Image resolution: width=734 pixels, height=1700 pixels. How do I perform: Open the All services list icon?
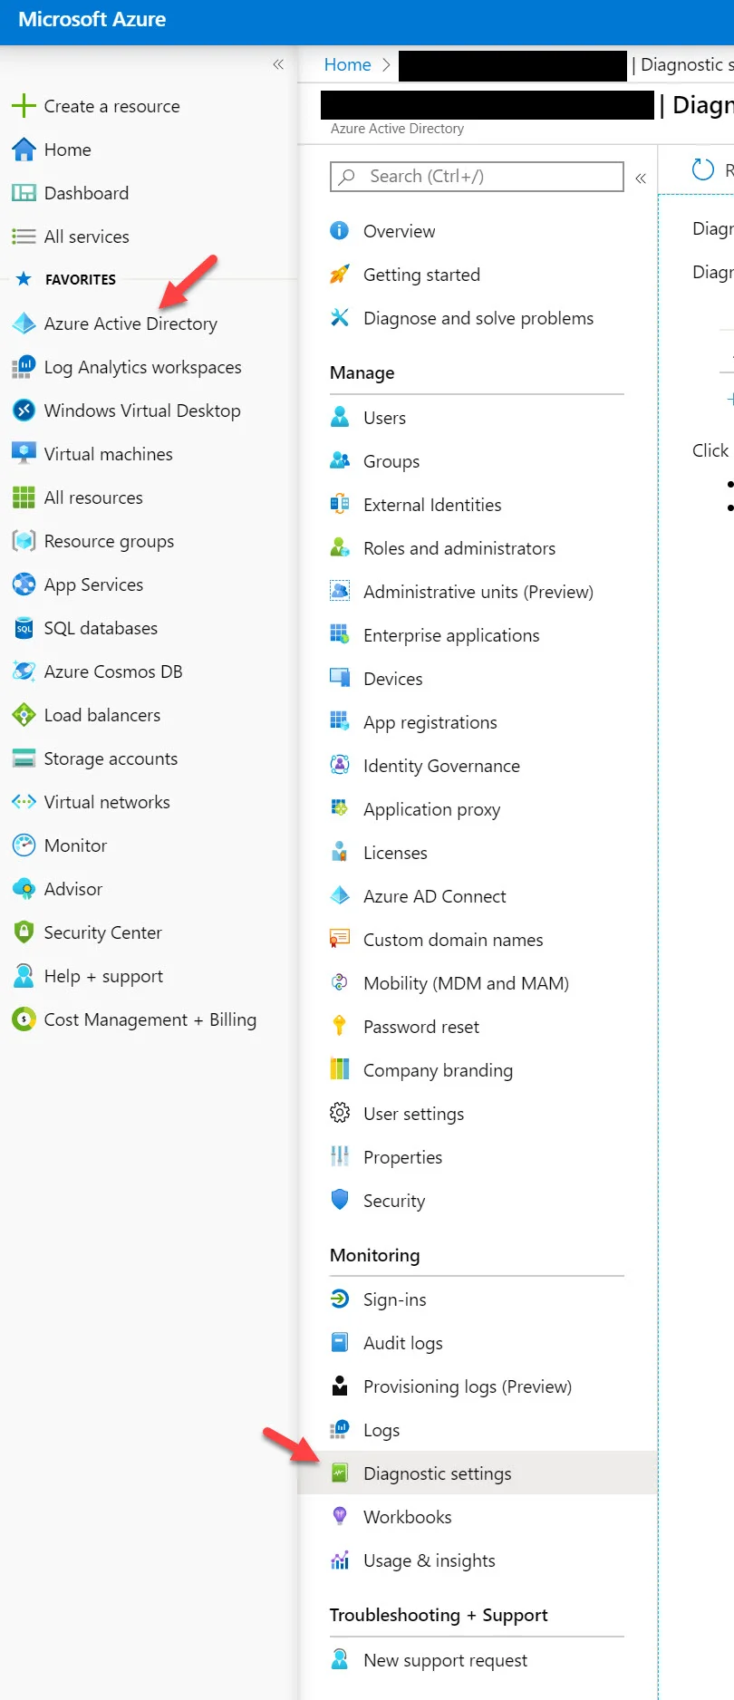pyautogui.click(x=24, y=237)
